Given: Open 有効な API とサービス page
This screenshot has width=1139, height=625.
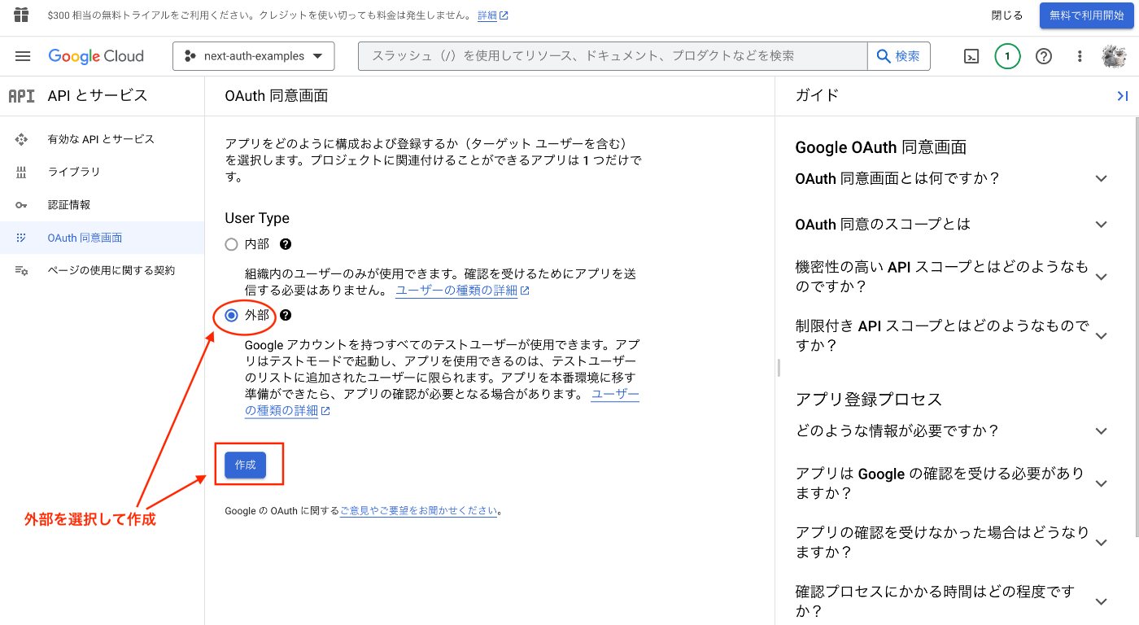Looking at the screenshot, I should 102,139.
